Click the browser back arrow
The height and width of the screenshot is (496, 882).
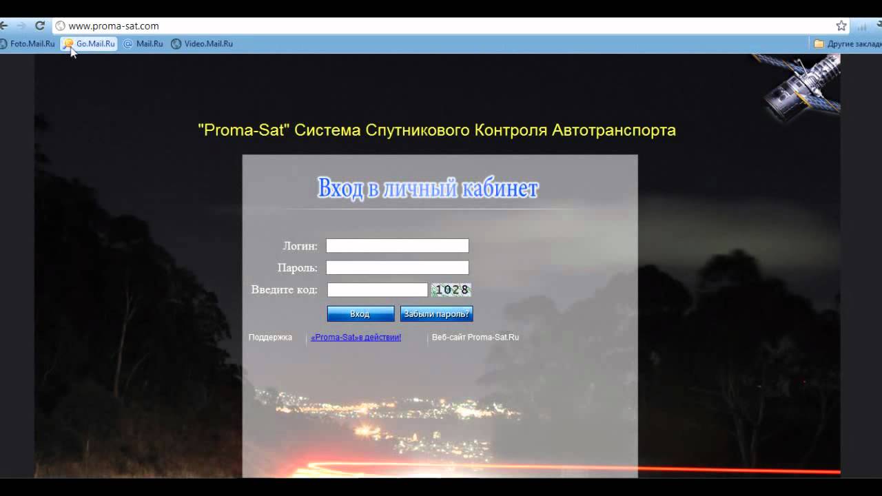click(3, 25)
